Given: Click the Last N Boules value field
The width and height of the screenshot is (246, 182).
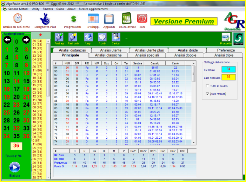Looking at the screenshot, I should tap(228, 77).
